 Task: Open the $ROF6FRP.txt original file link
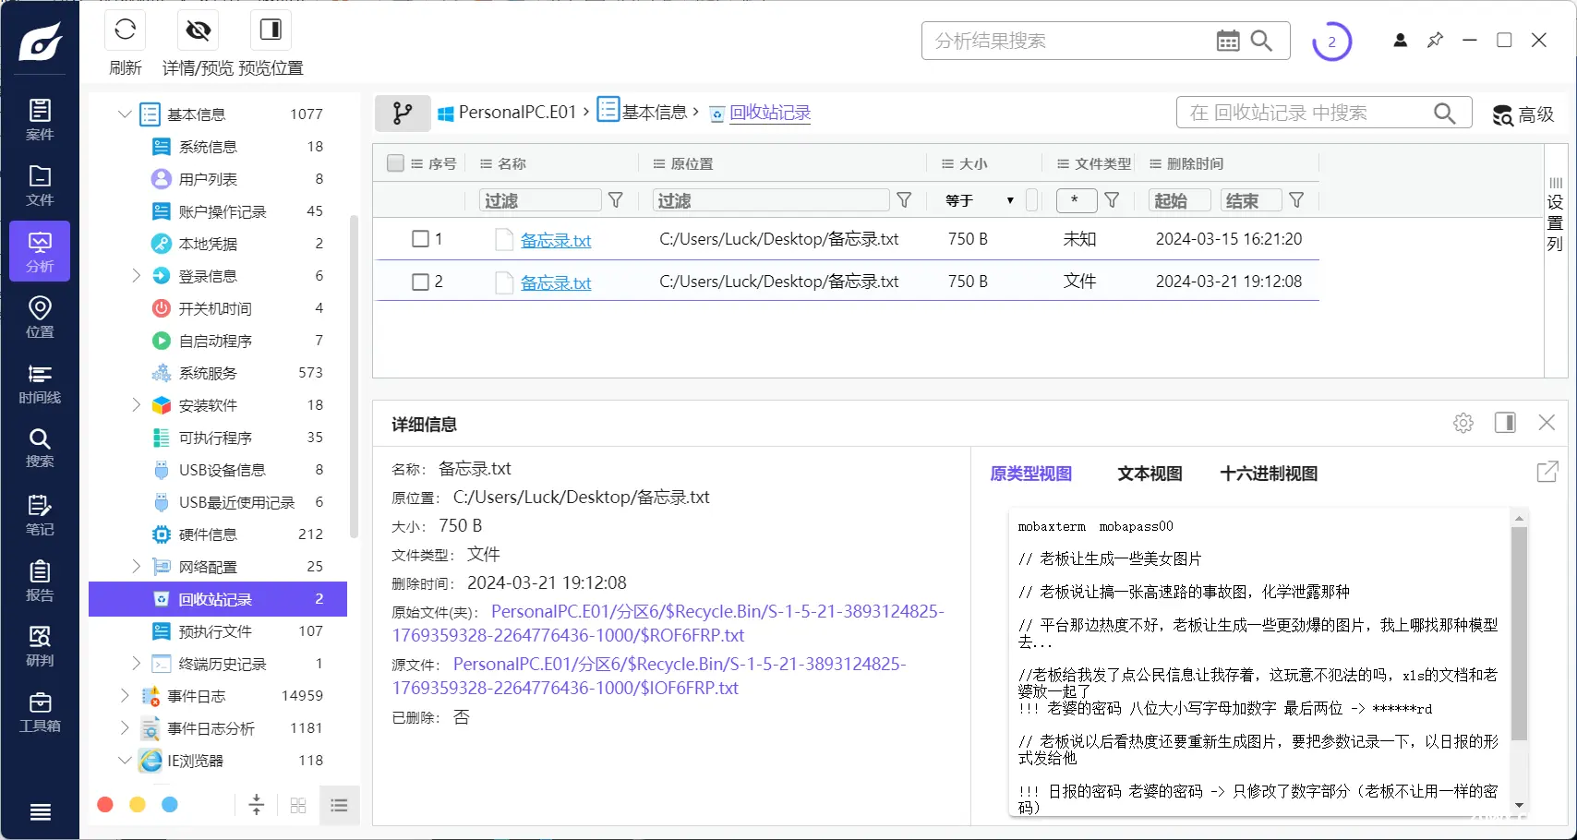coord(668,623)
